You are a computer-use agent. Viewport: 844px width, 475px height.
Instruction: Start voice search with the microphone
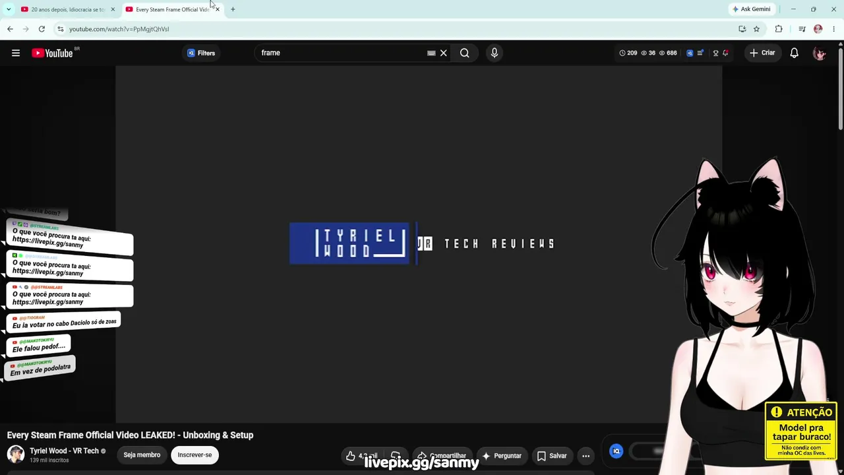pos(495,53)
